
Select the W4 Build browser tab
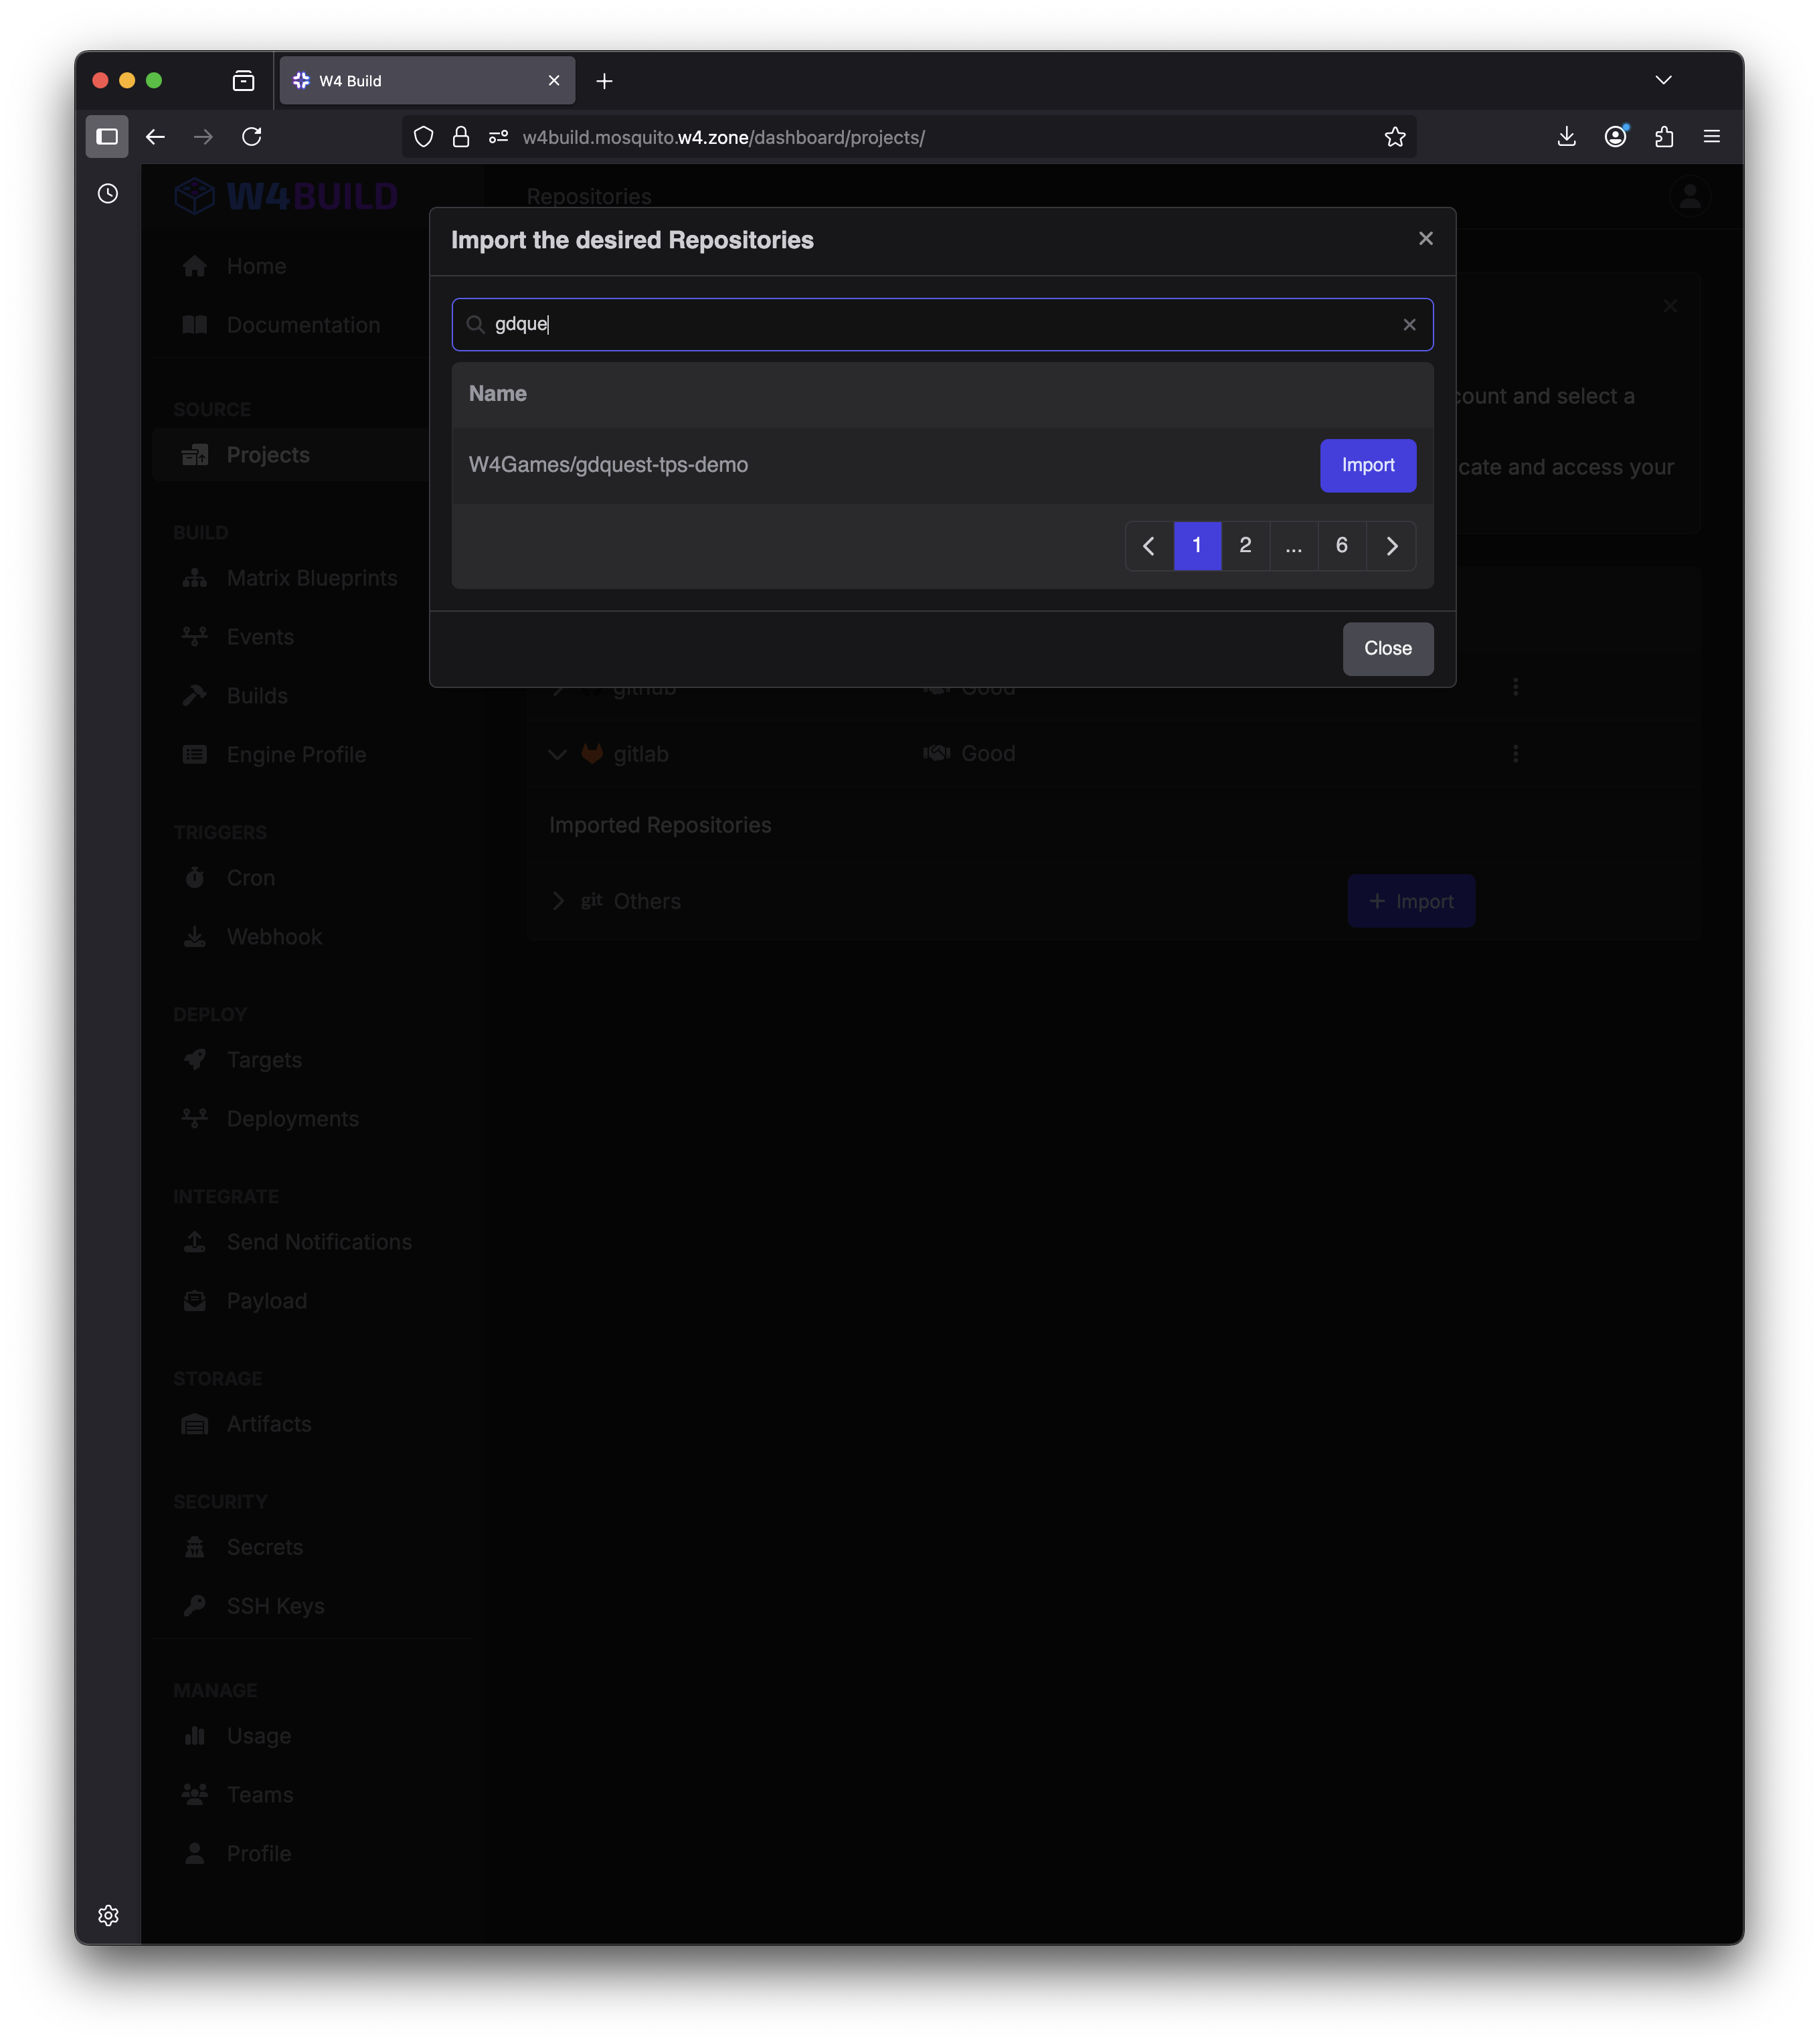[x=427, y=81]
